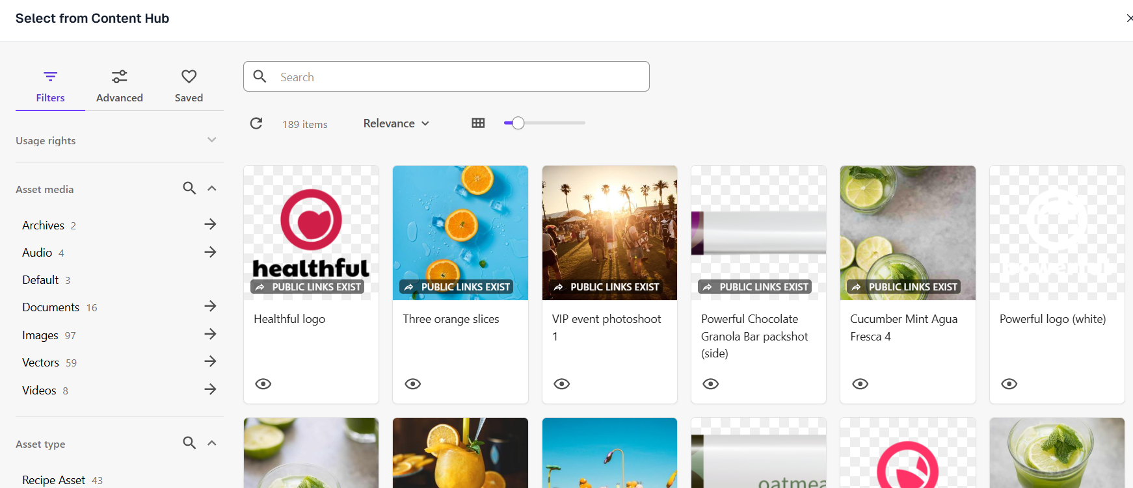
Task: Open the Powerful logo (white) title
Action: pyautogui.click(x=1053, y=319)
